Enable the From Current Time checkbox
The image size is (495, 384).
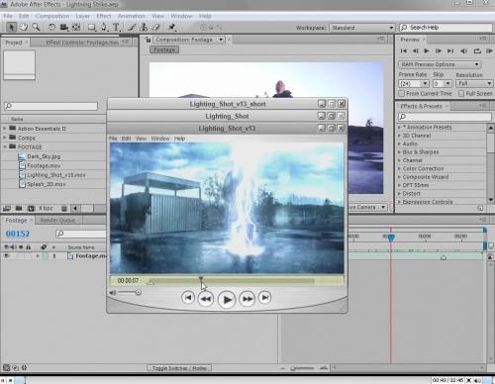click(402, 94)
